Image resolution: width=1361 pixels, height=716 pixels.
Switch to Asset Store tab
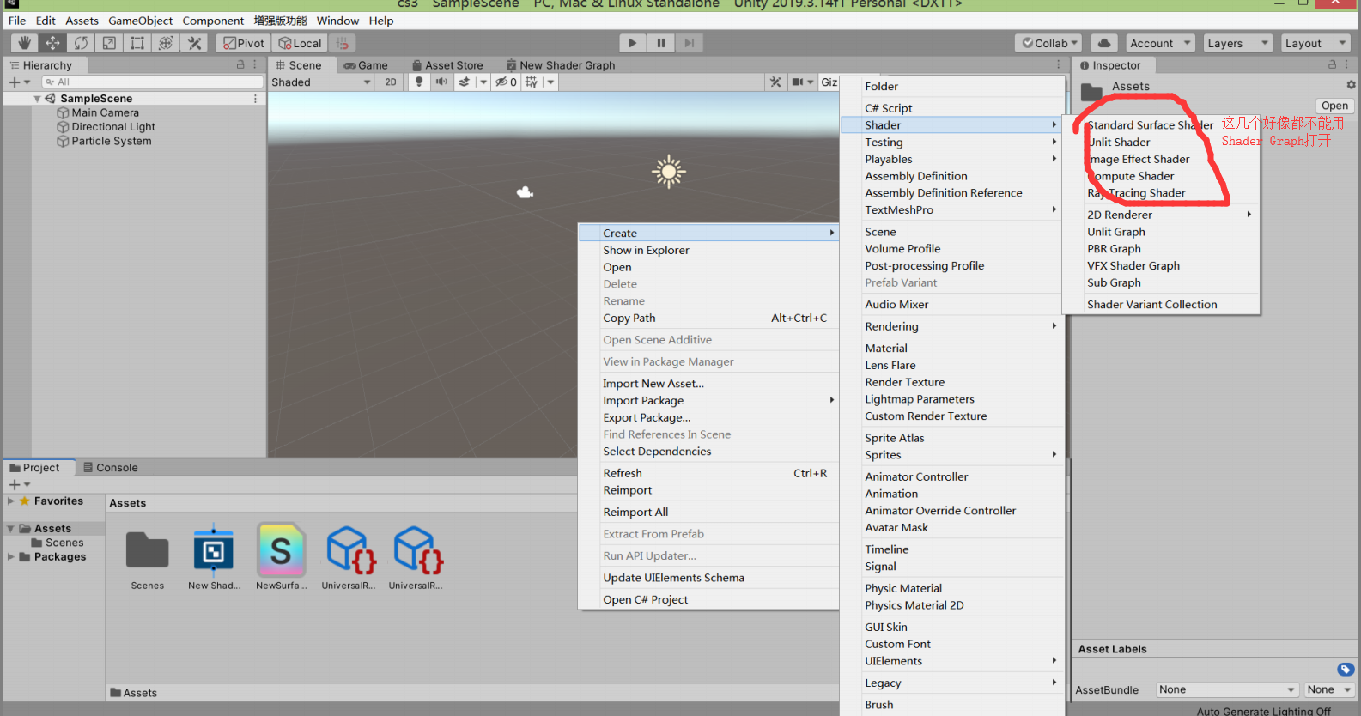(447, 65)
